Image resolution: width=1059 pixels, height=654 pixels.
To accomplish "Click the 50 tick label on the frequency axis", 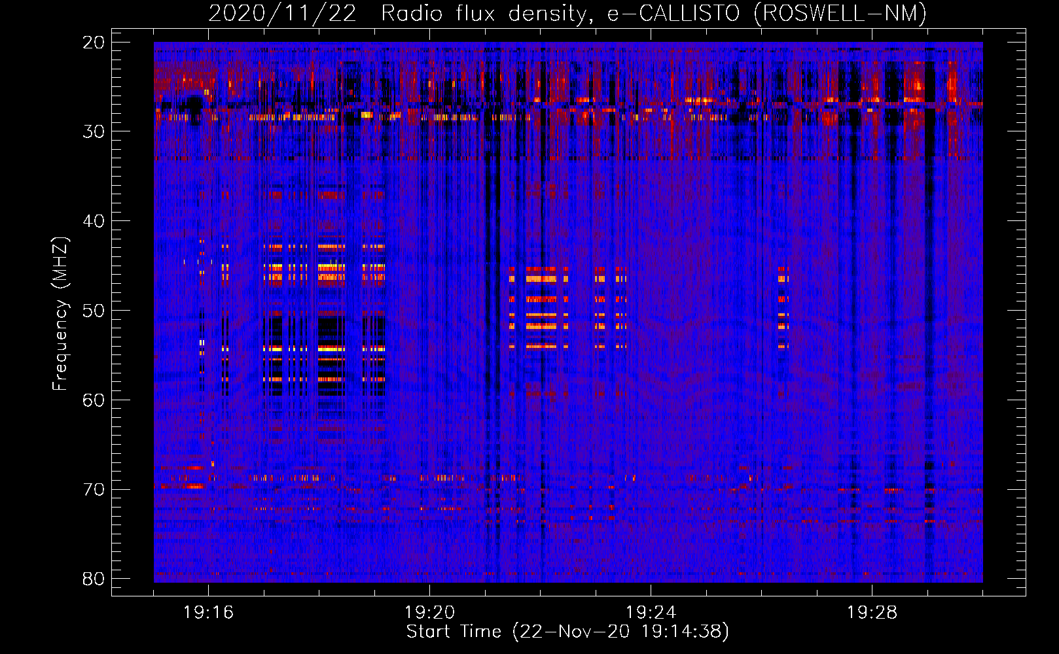I will (x=94, y=311).
